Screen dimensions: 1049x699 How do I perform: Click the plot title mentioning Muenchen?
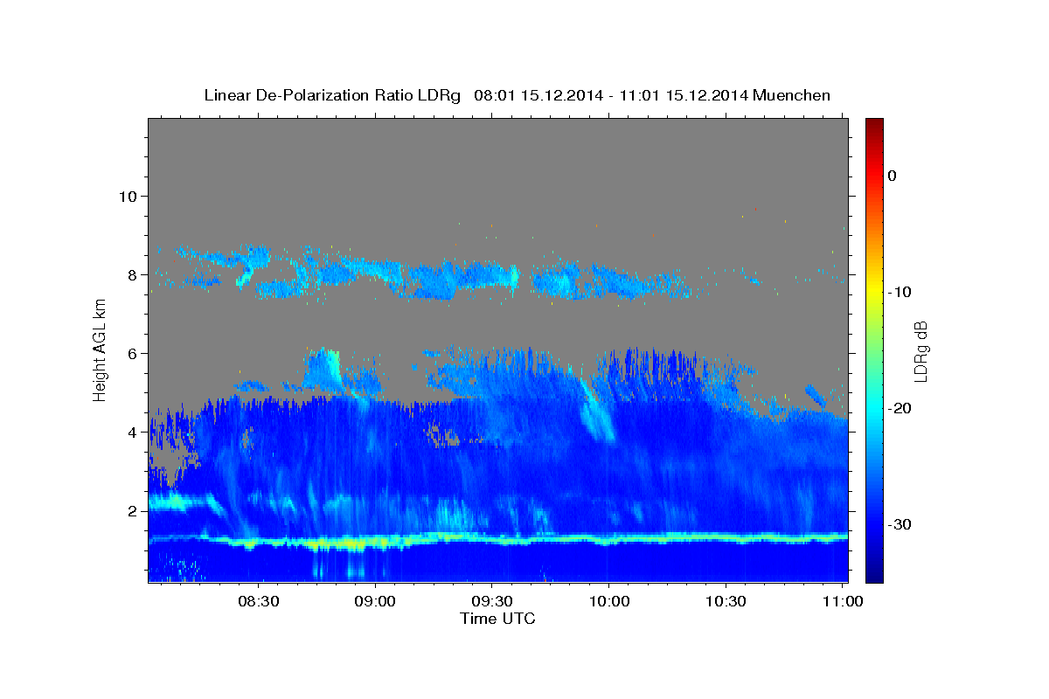[x=517, y=94]
